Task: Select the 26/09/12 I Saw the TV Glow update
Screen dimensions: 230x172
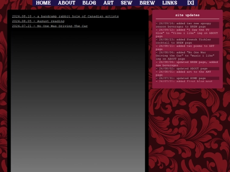Action: (187, 33)
